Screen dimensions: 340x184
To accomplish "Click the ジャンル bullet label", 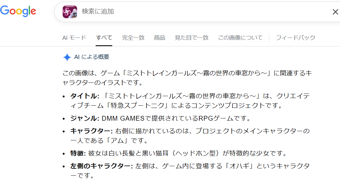I will click(x=85, y=118).
